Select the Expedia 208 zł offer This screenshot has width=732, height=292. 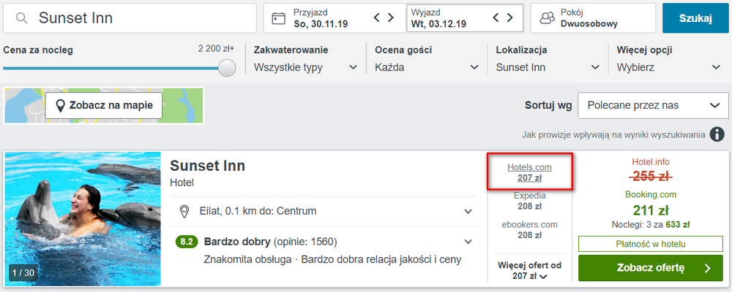click(530, 201)
